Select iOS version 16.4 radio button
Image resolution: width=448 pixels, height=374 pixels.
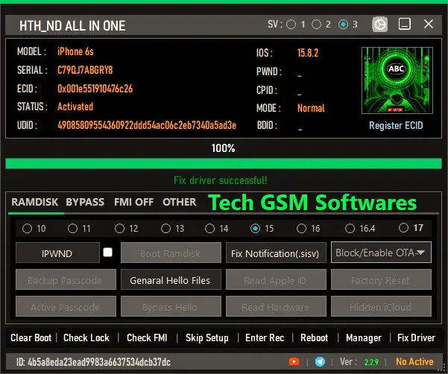click(x=350, y=229)
